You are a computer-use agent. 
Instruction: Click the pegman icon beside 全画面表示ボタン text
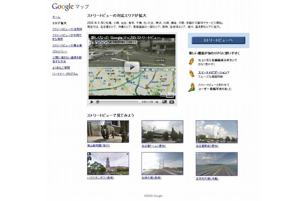coord(191,61)
